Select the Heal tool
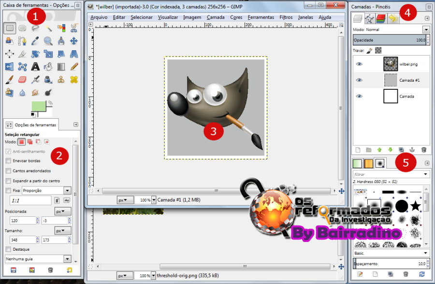This screenshot has width=435, height=284. pyautogui.click(x=74, y=80)
